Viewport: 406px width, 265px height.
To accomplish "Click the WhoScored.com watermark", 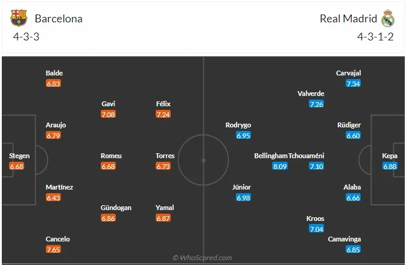I will 202,258.
